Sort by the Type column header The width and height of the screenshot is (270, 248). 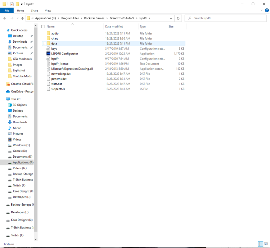(x=143, y=26)
